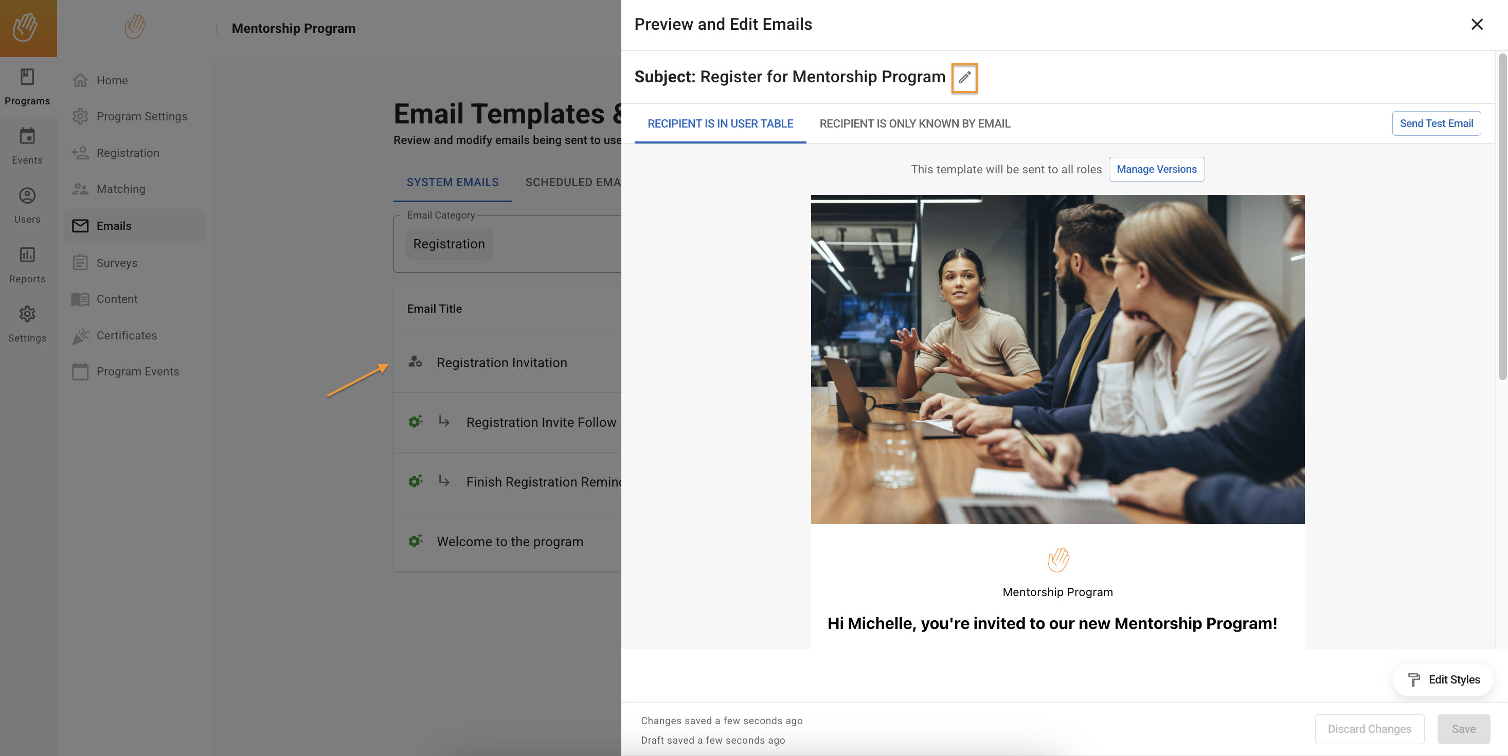Click the Certificates sidebar item

127,335
